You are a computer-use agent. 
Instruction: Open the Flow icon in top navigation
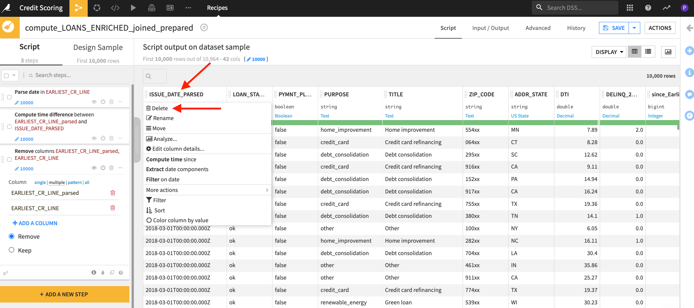tap(78, 8)
